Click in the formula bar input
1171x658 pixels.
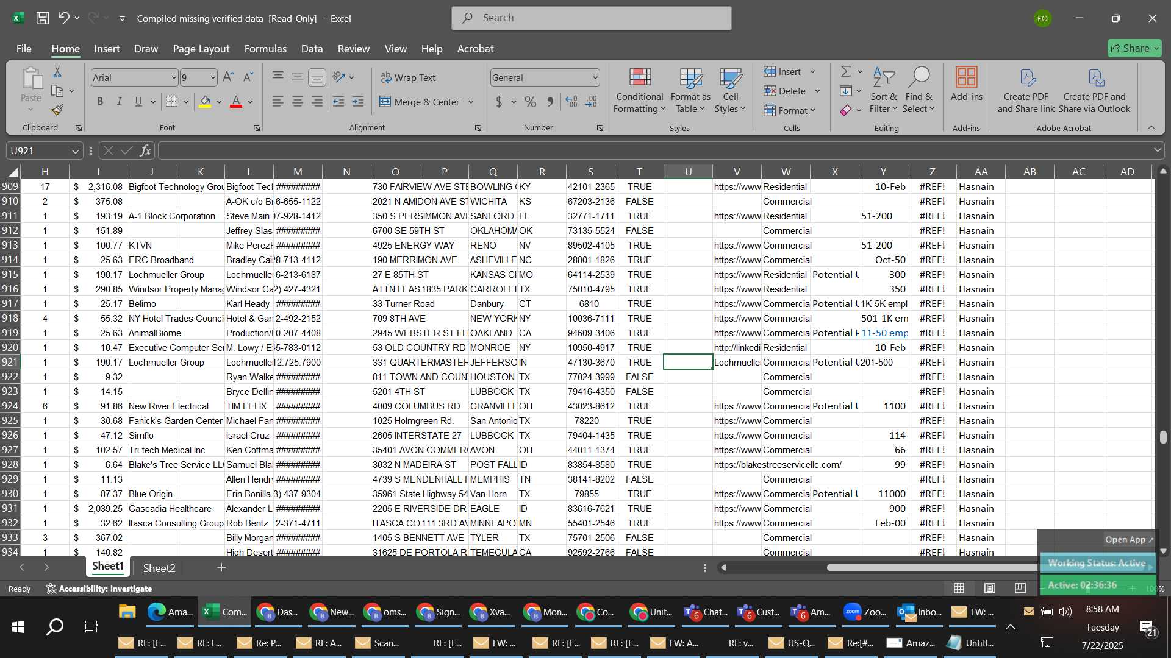[656, 150]
